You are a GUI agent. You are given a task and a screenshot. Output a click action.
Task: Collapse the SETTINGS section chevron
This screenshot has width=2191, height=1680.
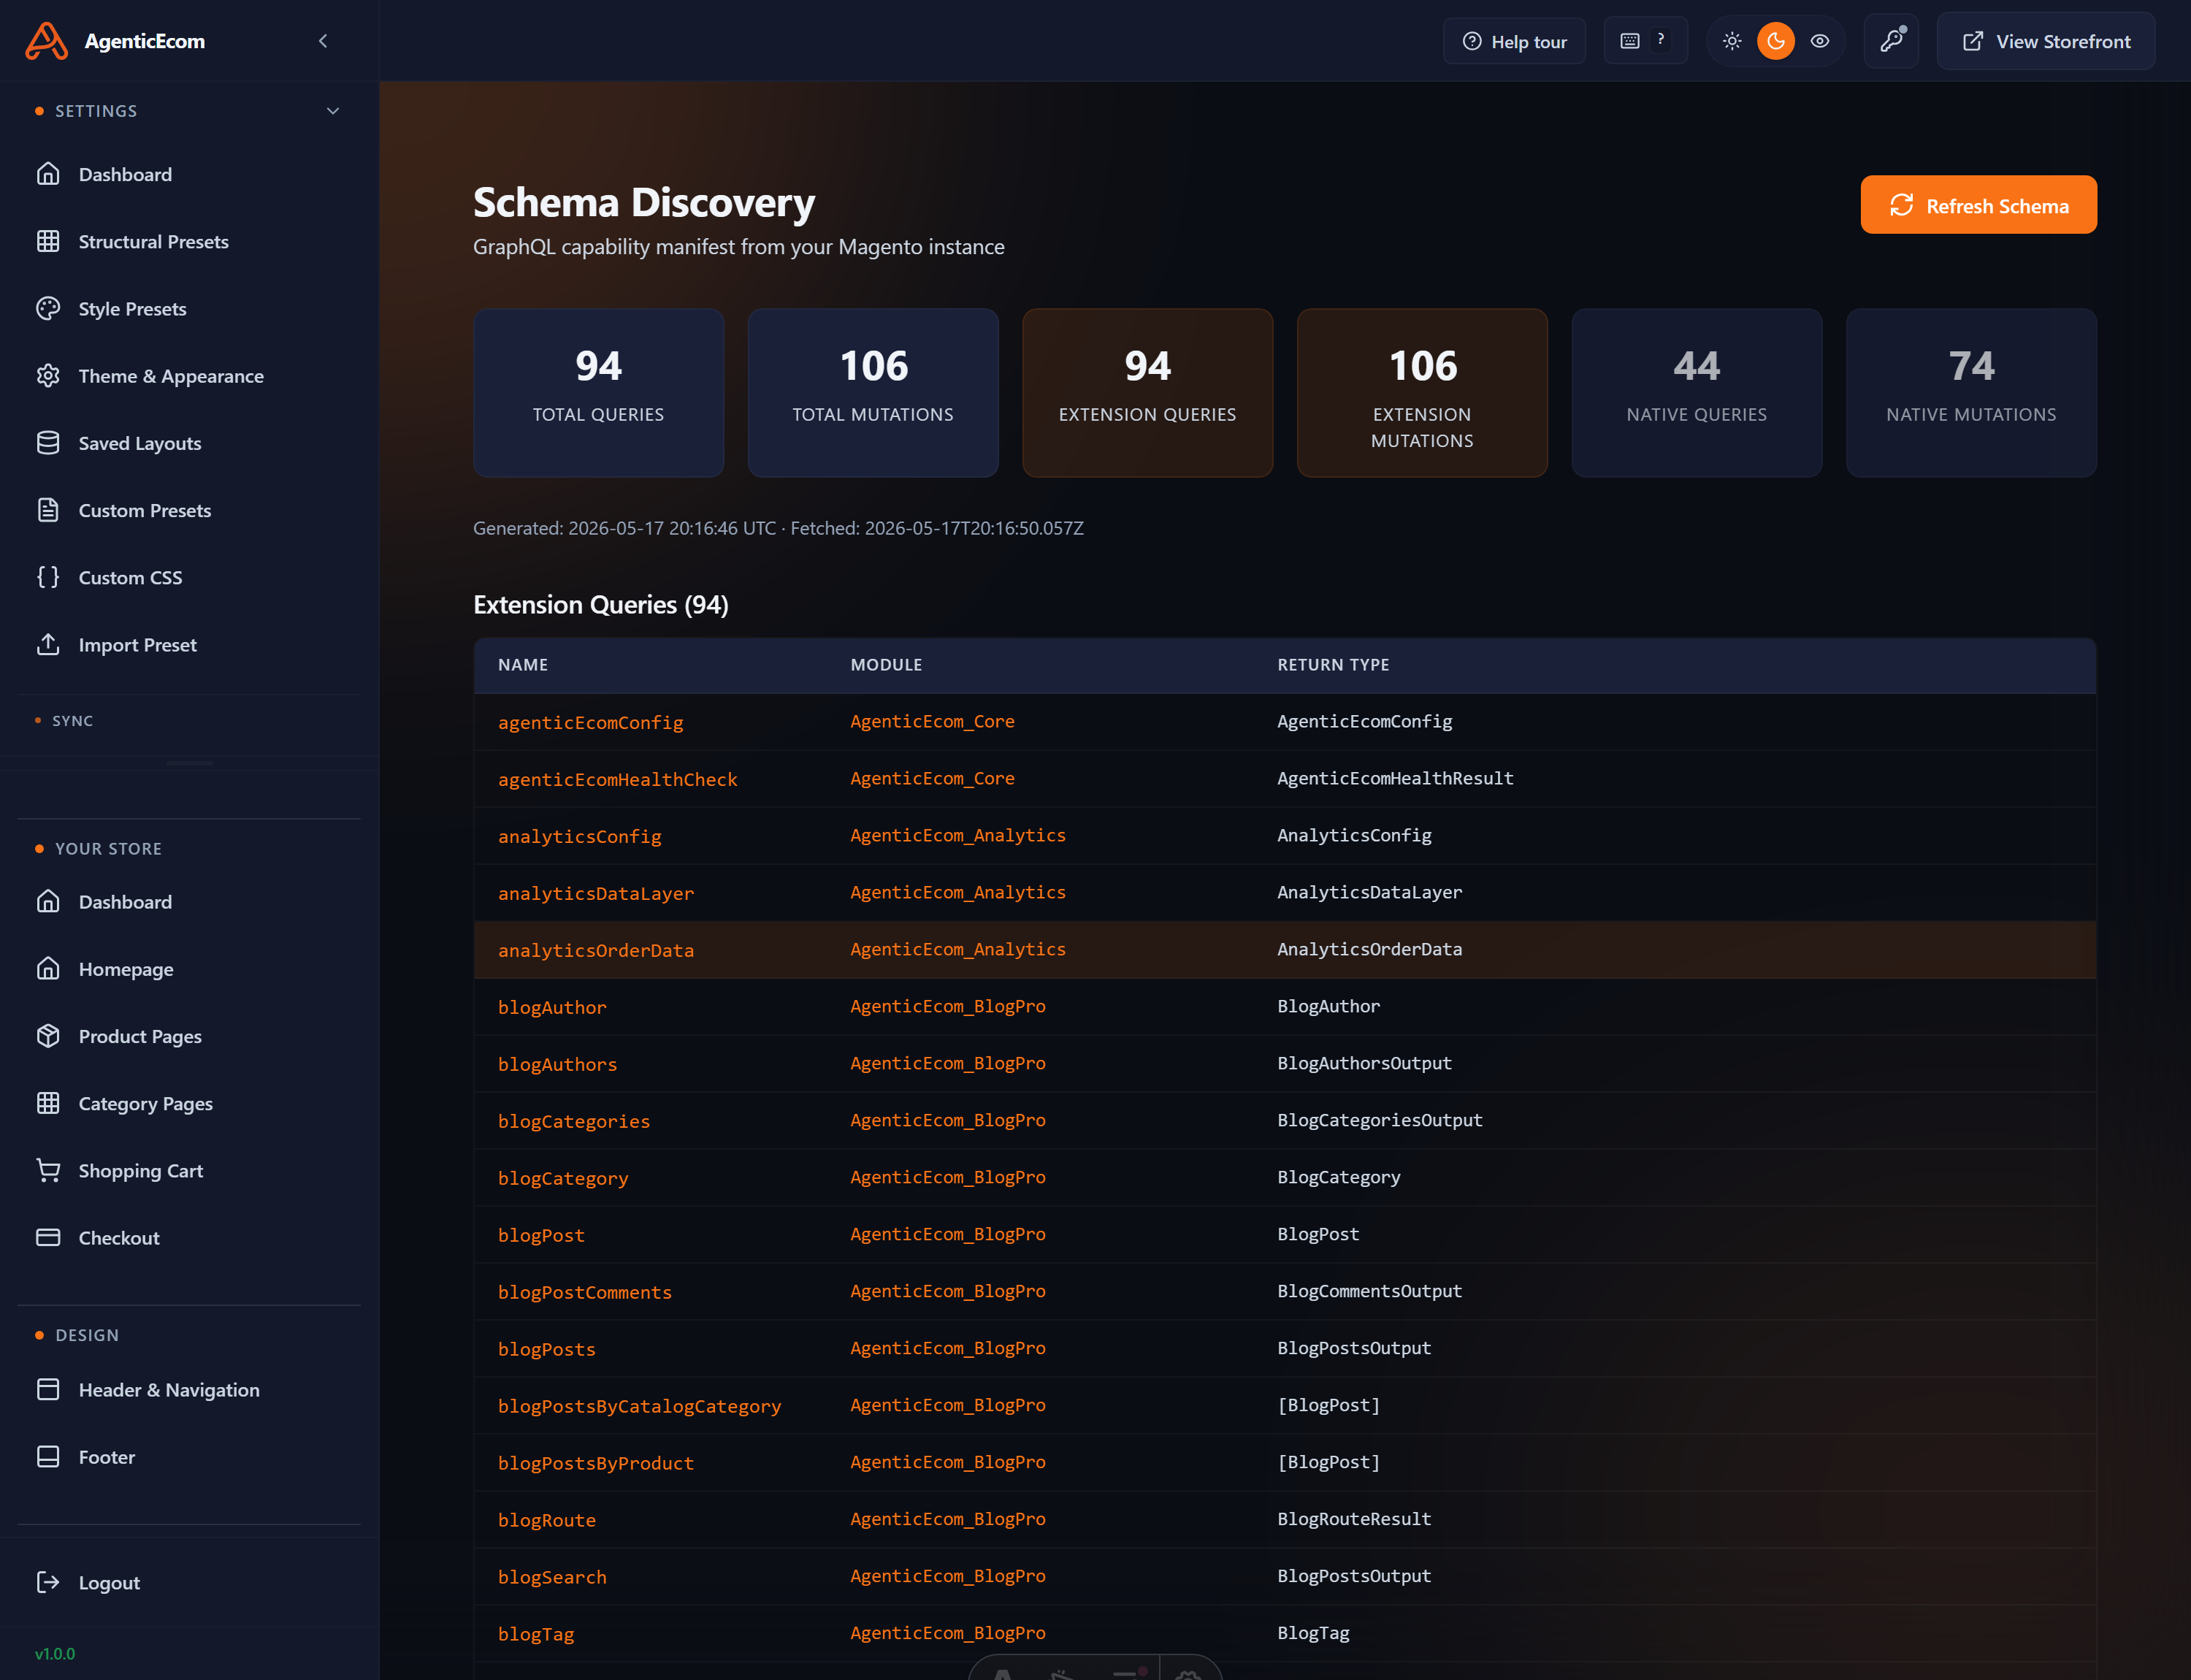pyautogui.click(x=333, y=111)
